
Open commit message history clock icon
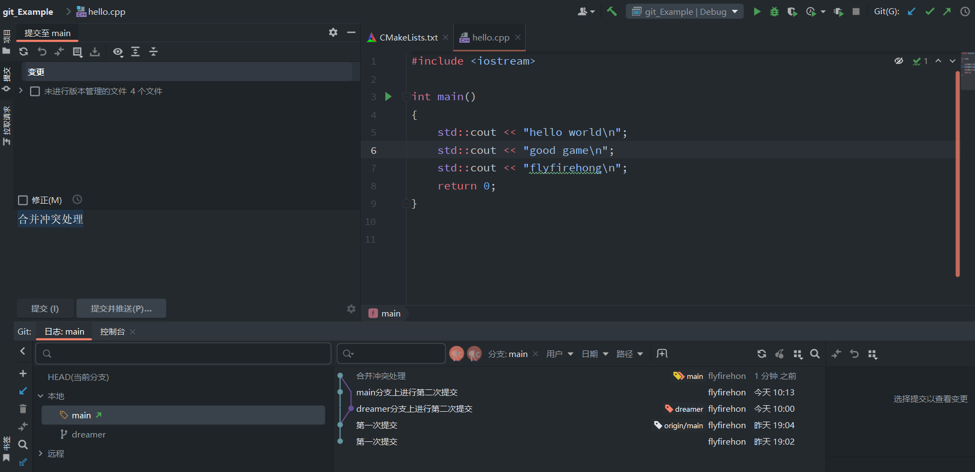point(77,200)
